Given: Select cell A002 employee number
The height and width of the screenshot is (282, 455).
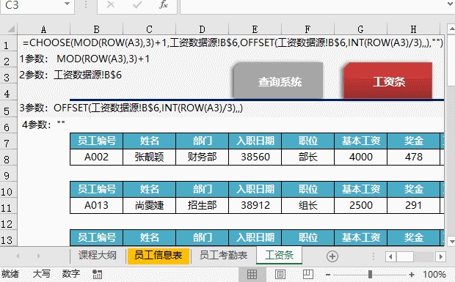Looking at the screenshot, I should 96,157.
